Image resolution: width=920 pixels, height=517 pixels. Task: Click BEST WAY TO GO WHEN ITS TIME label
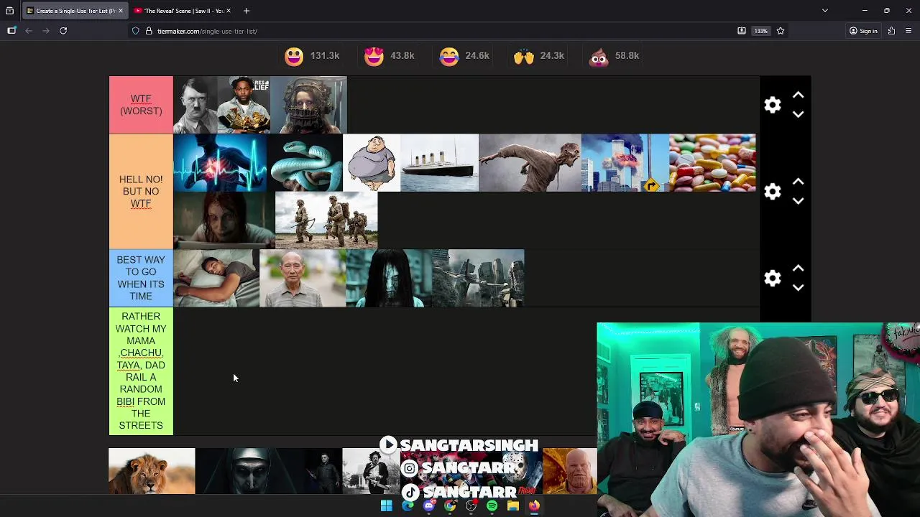(x=141, y=278)
